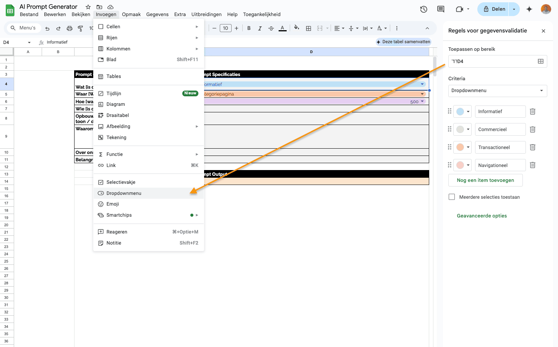Delete the Commercieel dropdown item
558x347 pixels.
tap(532, 130)
